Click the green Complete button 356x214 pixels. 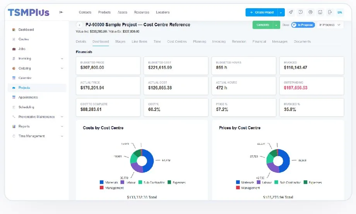(x=263, y=25)
